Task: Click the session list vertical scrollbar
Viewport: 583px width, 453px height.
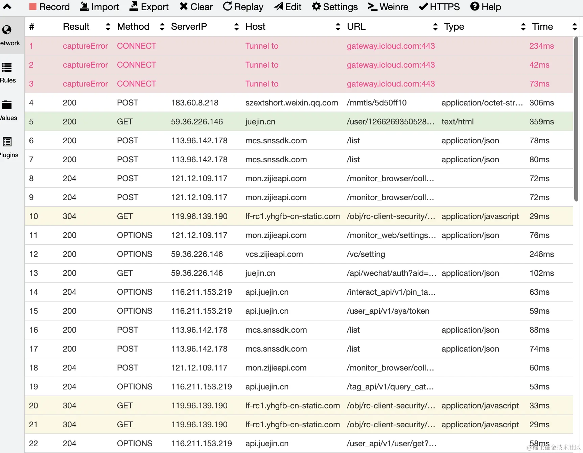Action: pyautogui.click(x=576, y=118)
